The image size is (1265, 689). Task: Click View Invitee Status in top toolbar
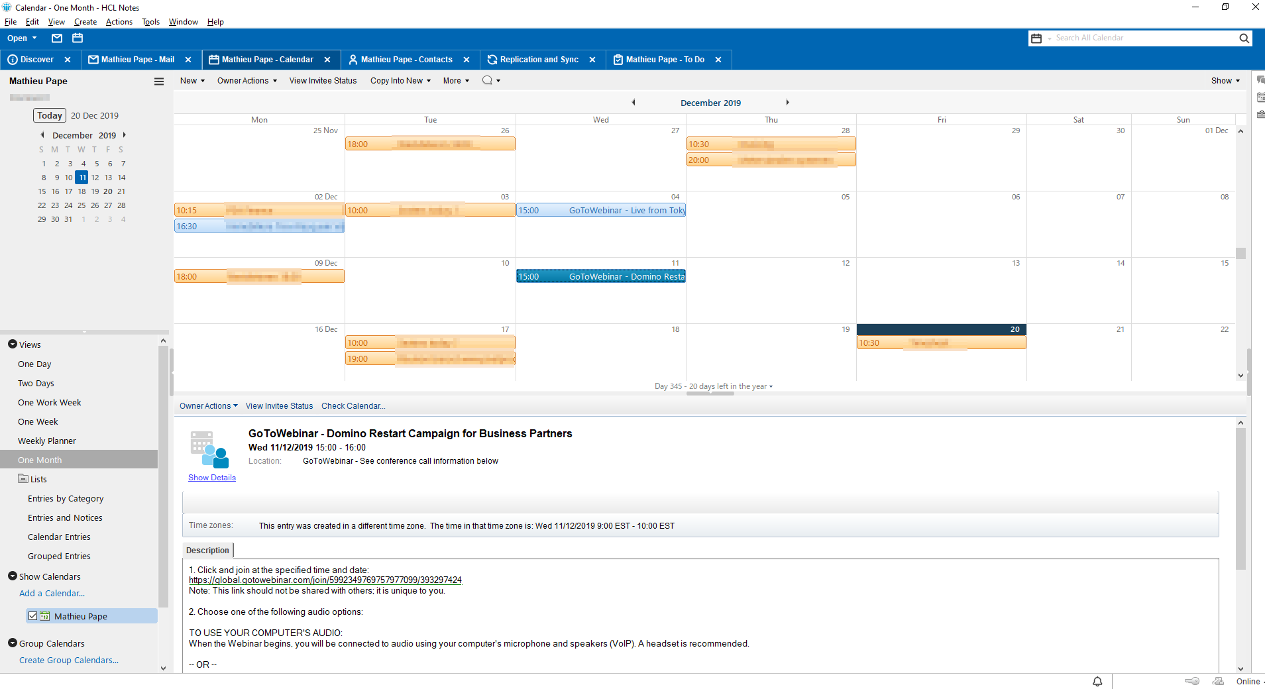point(323,81)
